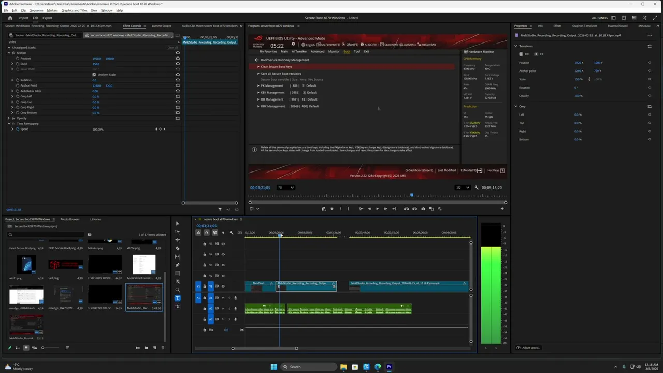Select the selected MeldStudio clip on the V1 track

click(x=306, y=286)
